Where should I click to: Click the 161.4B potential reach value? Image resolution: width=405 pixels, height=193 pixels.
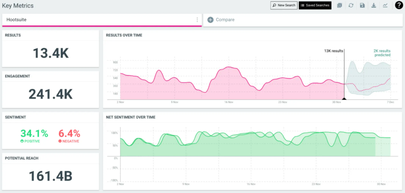(50, 176)
